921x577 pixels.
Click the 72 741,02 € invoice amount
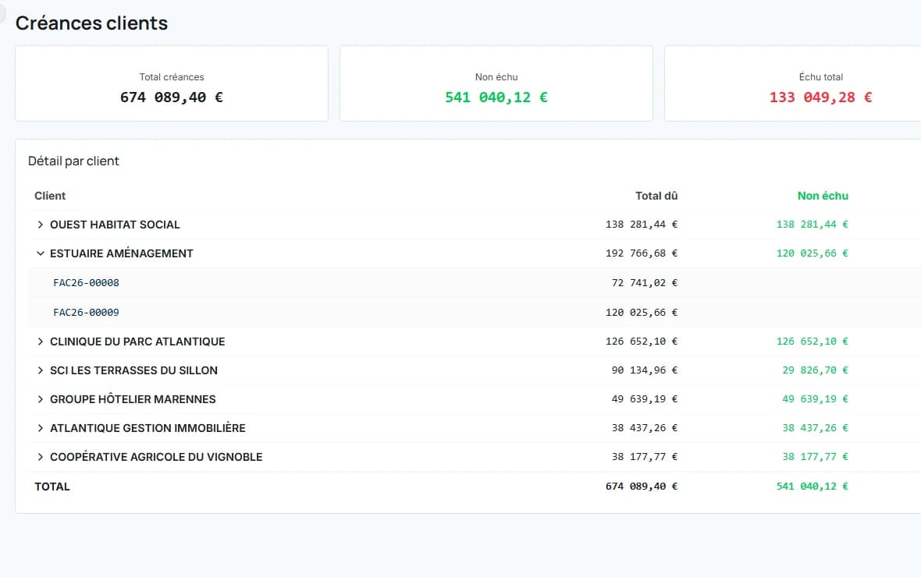click(645, 283)
